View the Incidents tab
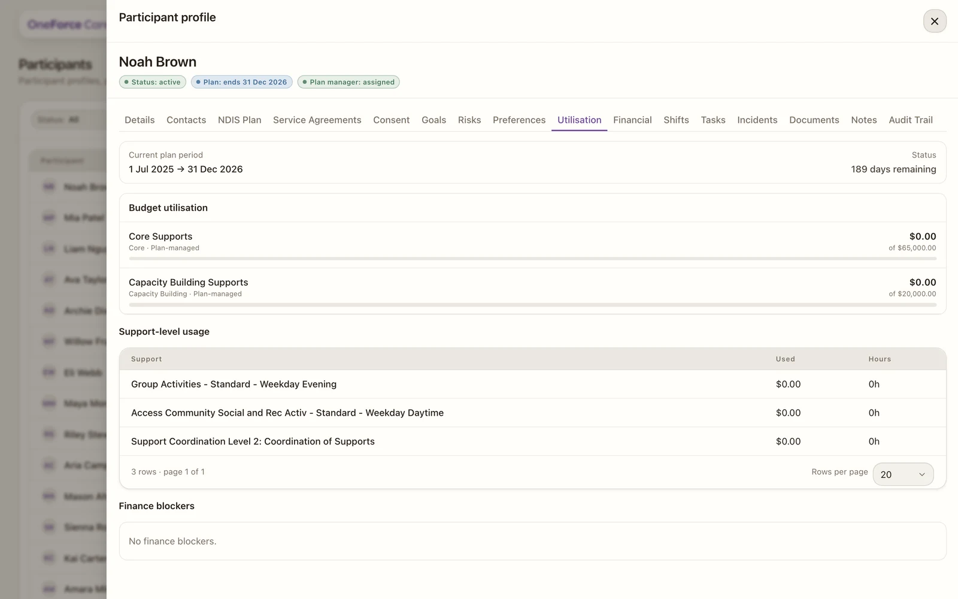The image size is (958, 599). point(757,120)
